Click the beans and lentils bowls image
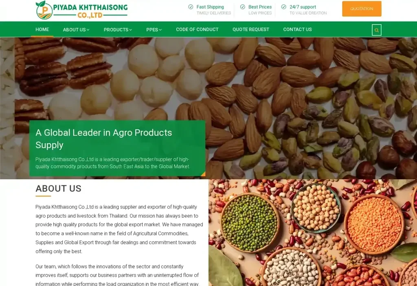The width and height of the screenshot is (417, 286). pos(313,233)
